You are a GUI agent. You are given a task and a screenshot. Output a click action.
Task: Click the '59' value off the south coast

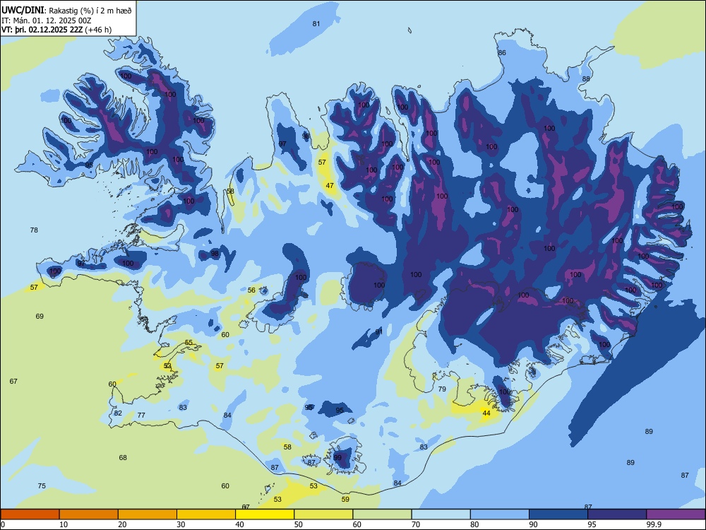[x=345, y=500]
